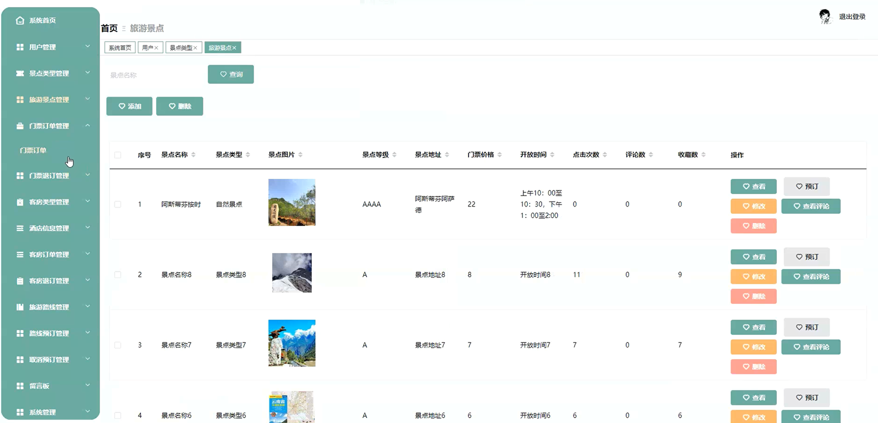The height and width of the screenshot is (423, 878).
Task: Click the 查询 search button
Action: pyautogui.click(x=231, y=74)
